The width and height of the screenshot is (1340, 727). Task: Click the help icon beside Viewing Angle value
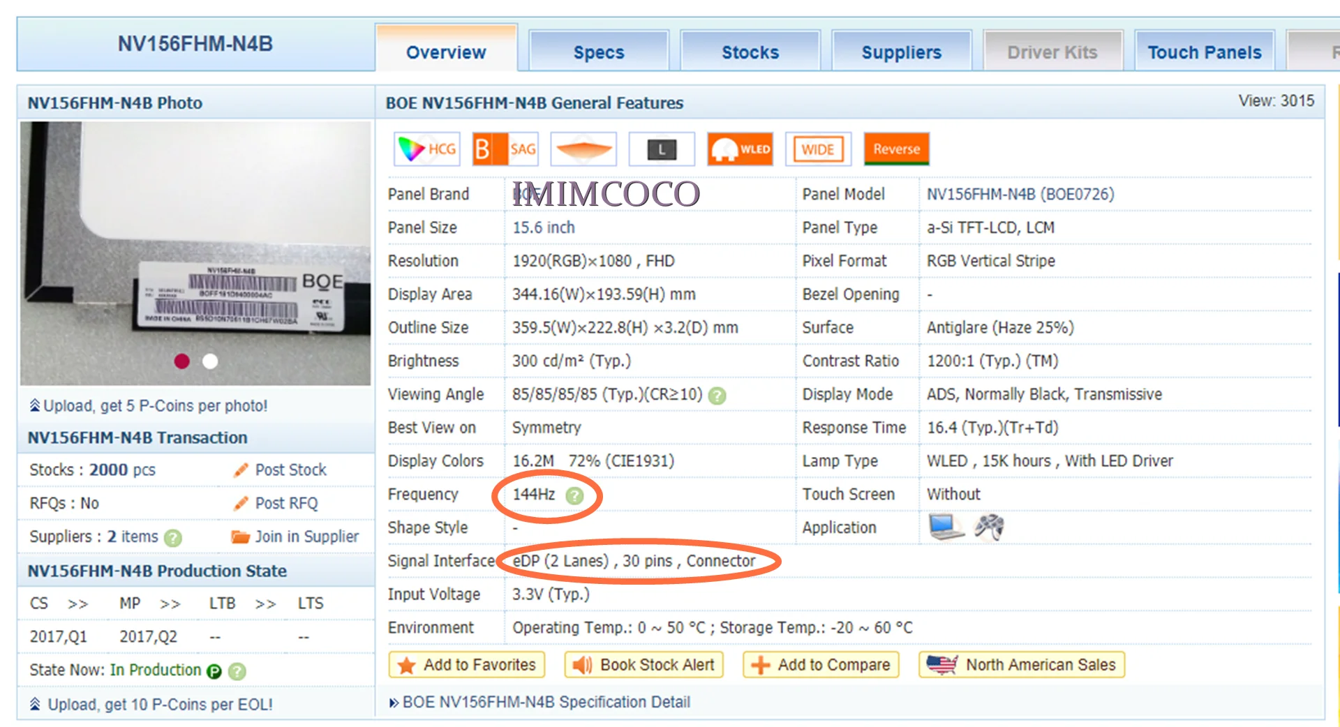coord(717,396)
